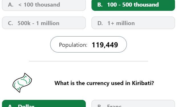Click the Population result pill
Screen dimensions: 177x107
tap(88, 45)
